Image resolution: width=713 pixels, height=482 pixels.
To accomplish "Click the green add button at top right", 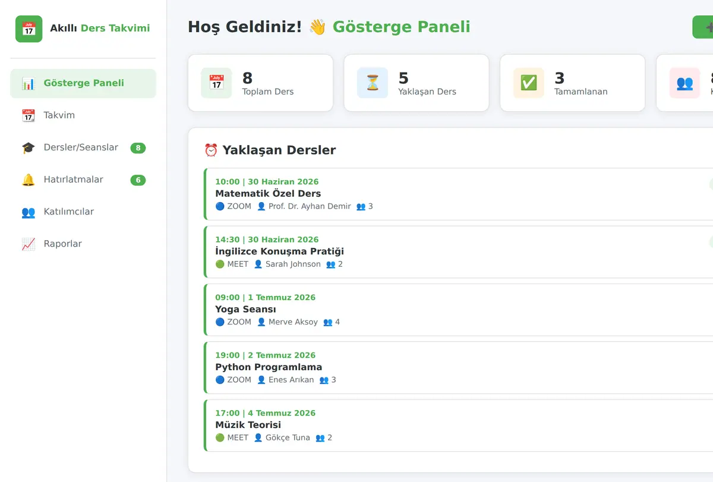I will click(x=703, y=27).
